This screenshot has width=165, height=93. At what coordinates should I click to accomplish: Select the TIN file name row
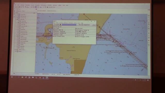74,27
